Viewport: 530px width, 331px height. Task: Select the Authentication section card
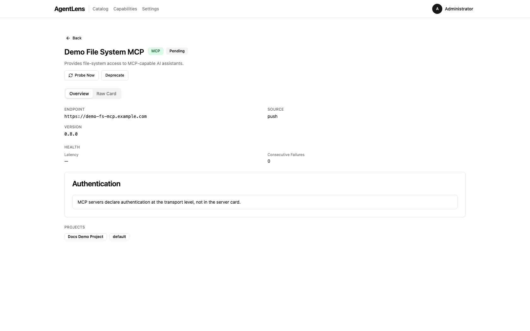(x=265, y=194)
